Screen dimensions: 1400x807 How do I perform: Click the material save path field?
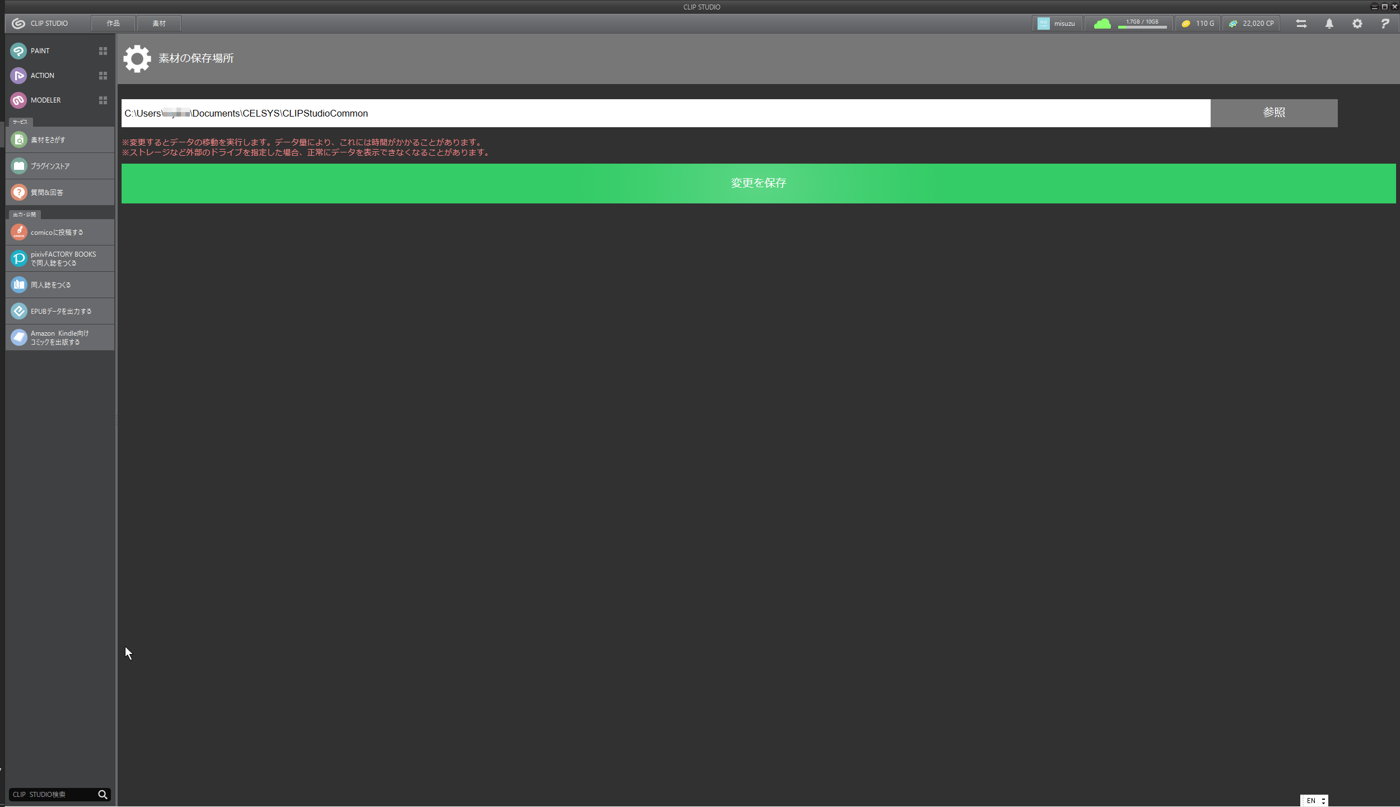[666, 113]
